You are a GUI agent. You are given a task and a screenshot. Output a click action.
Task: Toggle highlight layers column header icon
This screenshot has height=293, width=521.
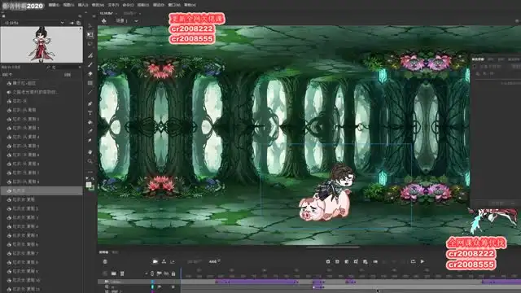coord(152,273)
